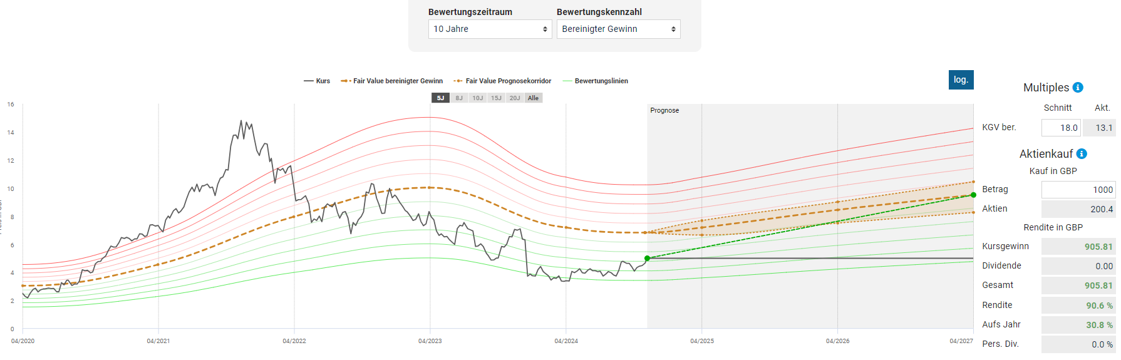The height and width of the screenshot is (360, 1121).
Task: Click the green forecast end point
Action: click(x=973, y=195)
